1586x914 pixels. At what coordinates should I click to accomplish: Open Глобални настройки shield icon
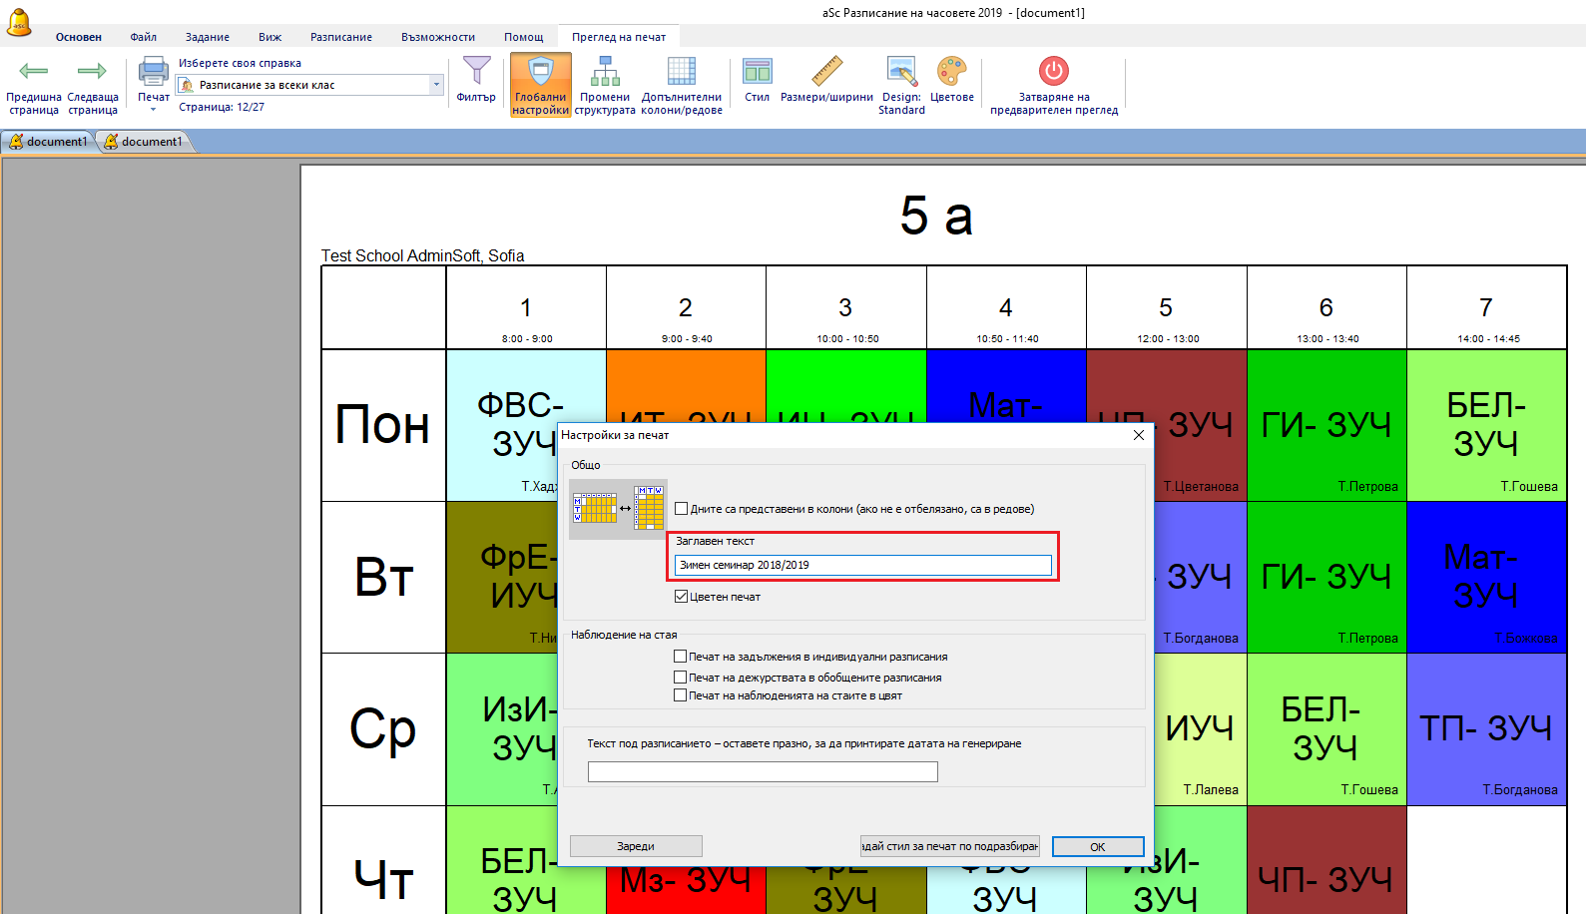point(540,72)
